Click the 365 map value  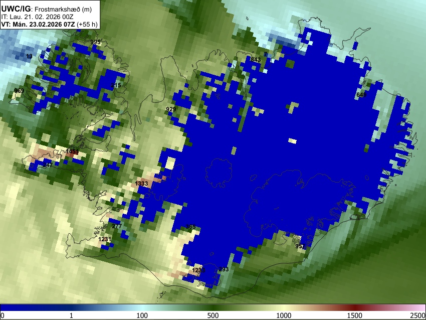point(191,227)
